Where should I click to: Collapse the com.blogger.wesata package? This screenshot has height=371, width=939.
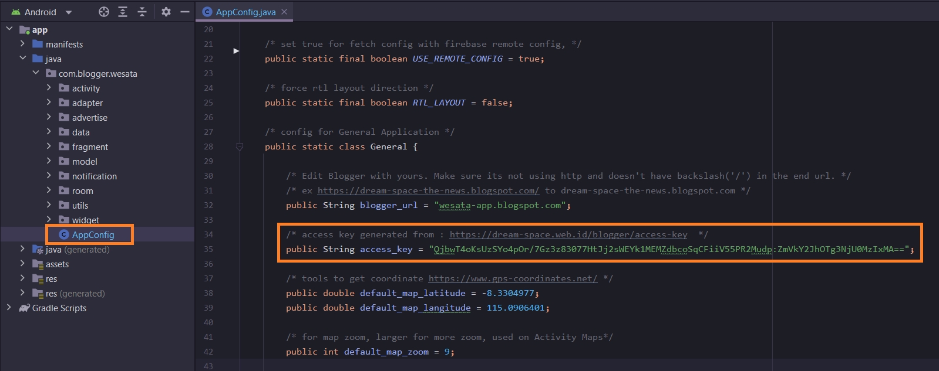click(x=36, y=73)
